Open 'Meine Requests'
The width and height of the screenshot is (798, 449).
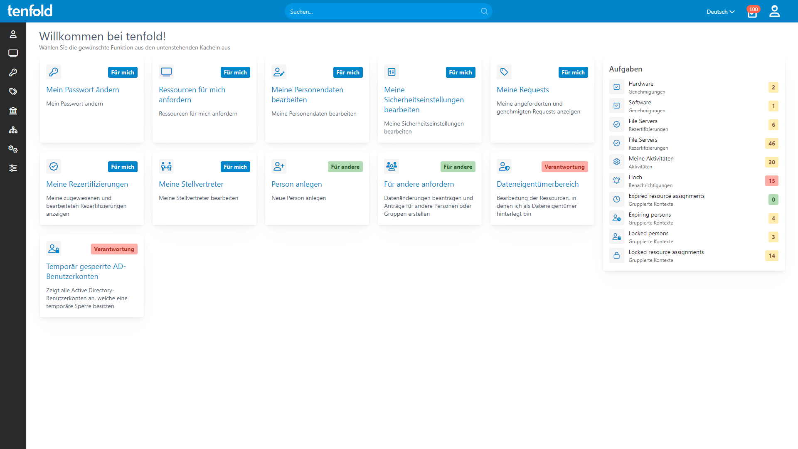click(x=522, y=89)
